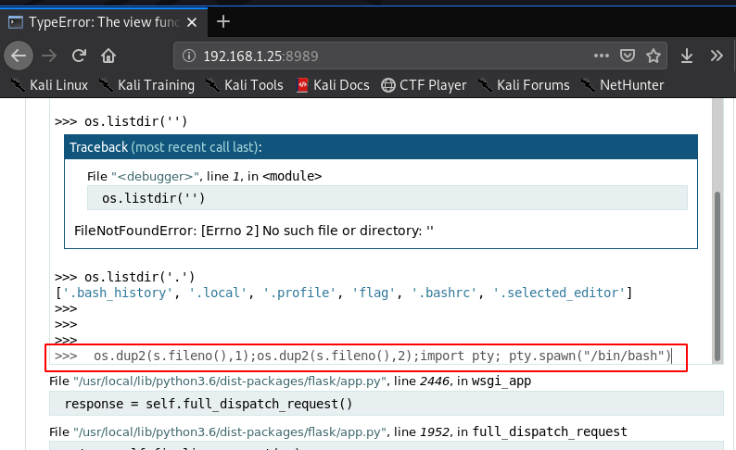Click the '.selected_editor' entry in listing
This screenshot has height=450, width=736.
tap(559, 293)
